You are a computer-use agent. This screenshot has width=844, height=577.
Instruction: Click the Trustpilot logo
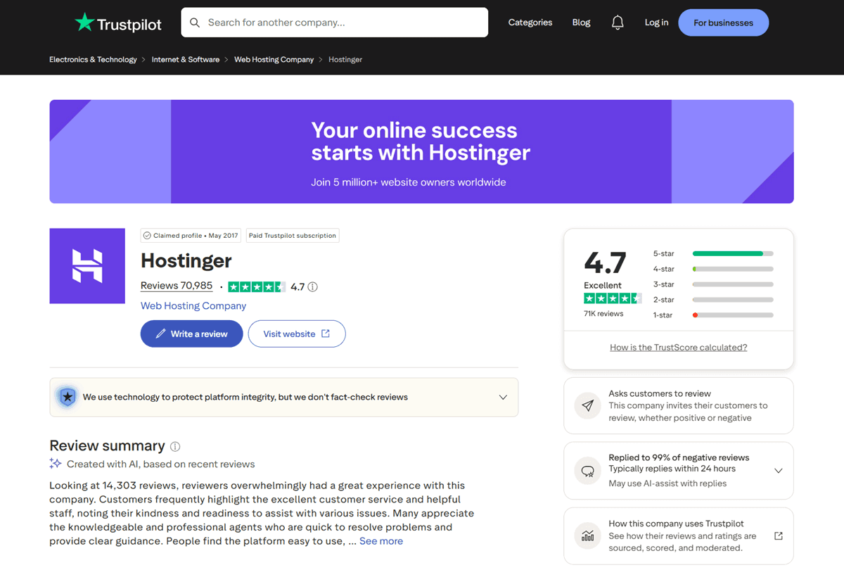pyautogui.click(x=118, y=23)
